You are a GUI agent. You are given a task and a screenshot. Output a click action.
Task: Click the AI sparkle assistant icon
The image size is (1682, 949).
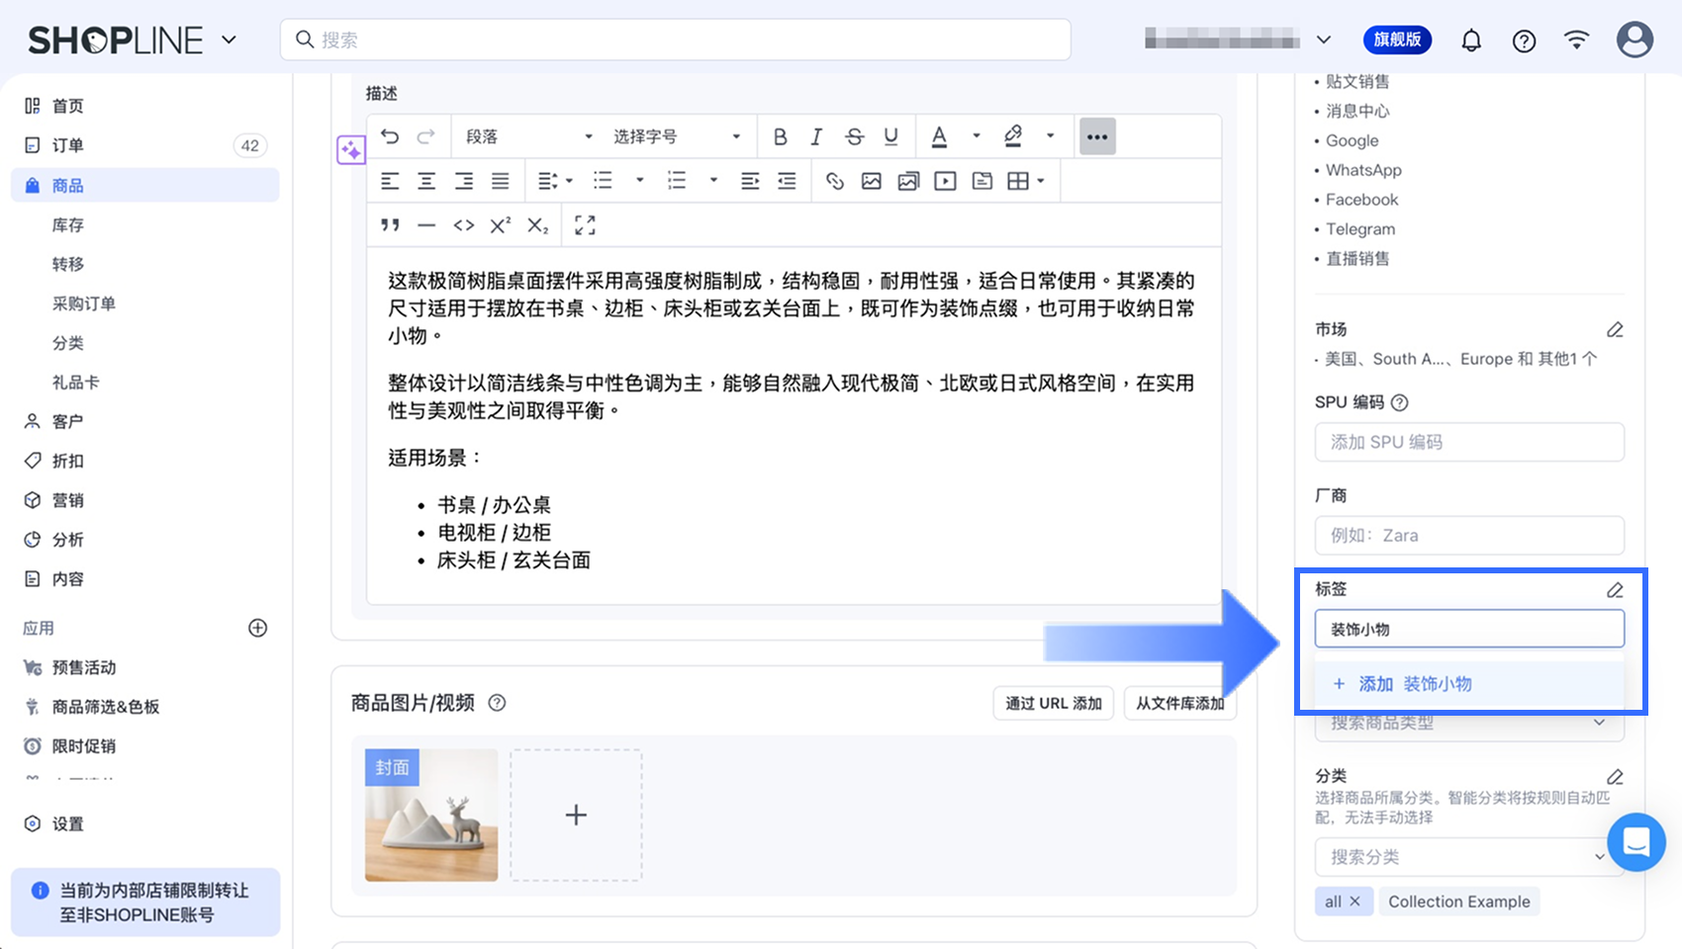[x=351, y=150]
